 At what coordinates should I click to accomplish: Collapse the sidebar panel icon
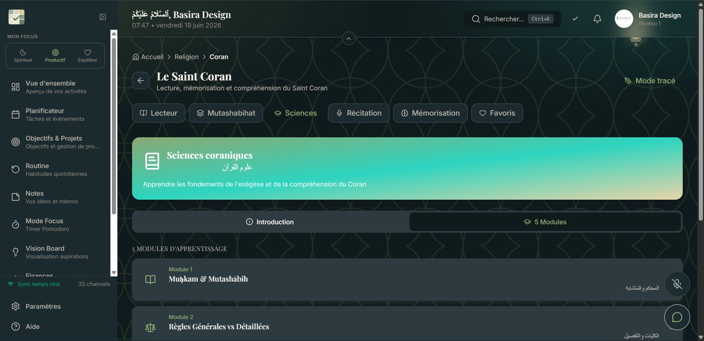[103, 17]
